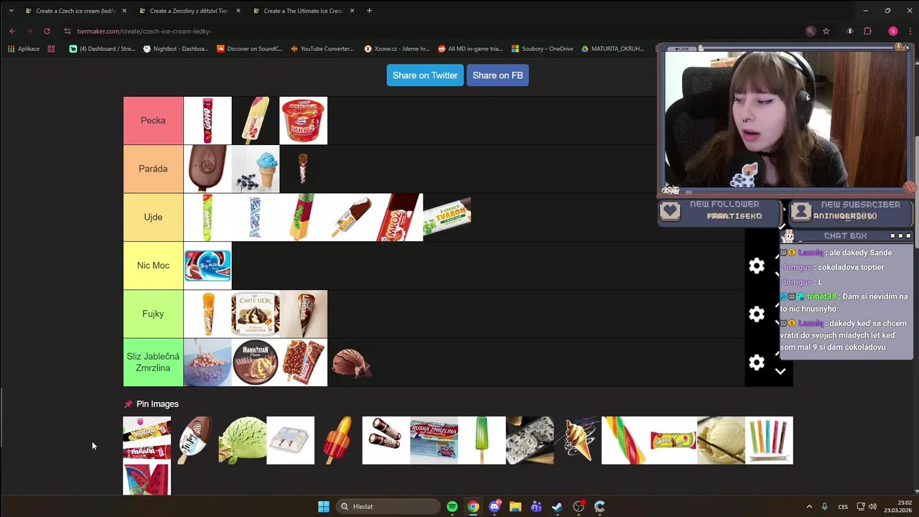Open settings gear for Nic Moc tier
Screen dimensions: 919x517
[x=757, y=266]
